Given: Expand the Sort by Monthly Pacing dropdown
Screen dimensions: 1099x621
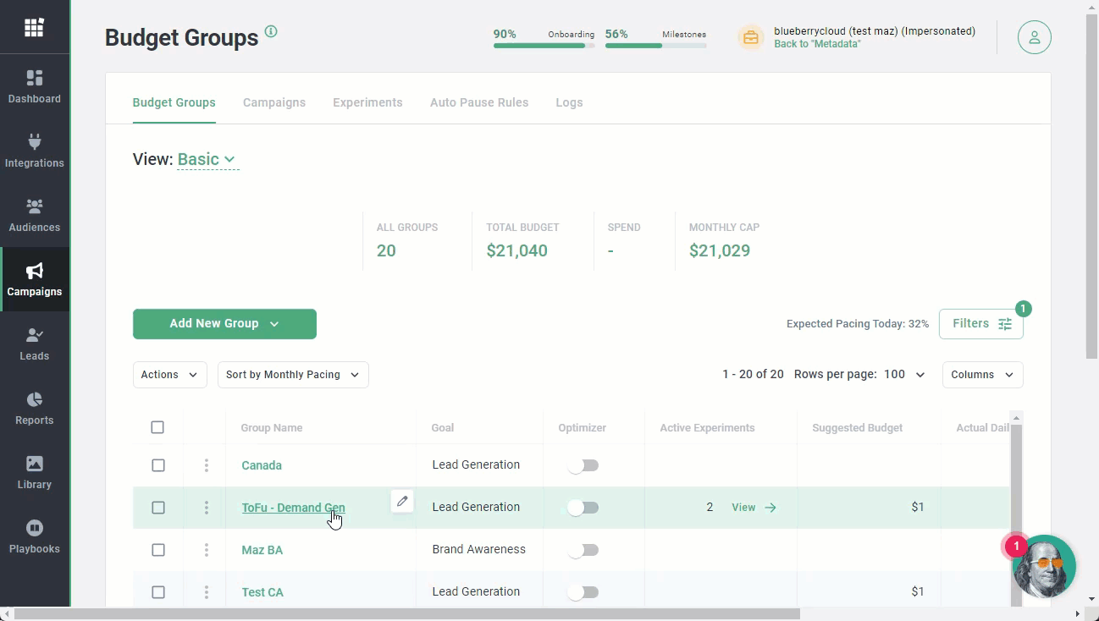Looking at the screenshot, I should [x=292, y=374].
